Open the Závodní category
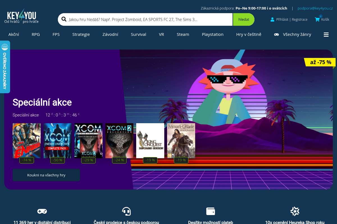The height and width of the screenshot is (224, 337). coord(110,34)
